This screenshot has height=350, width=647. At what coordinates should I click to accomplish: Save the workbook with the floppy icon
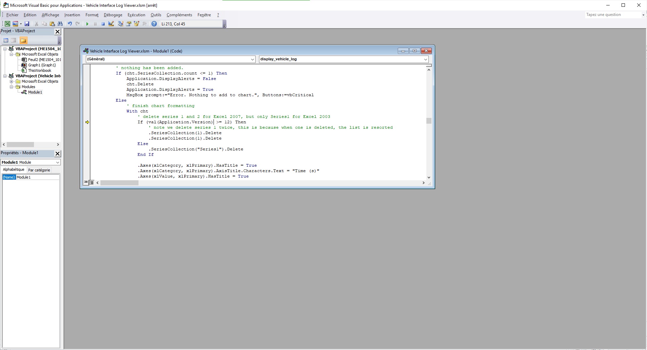point(27,24)
